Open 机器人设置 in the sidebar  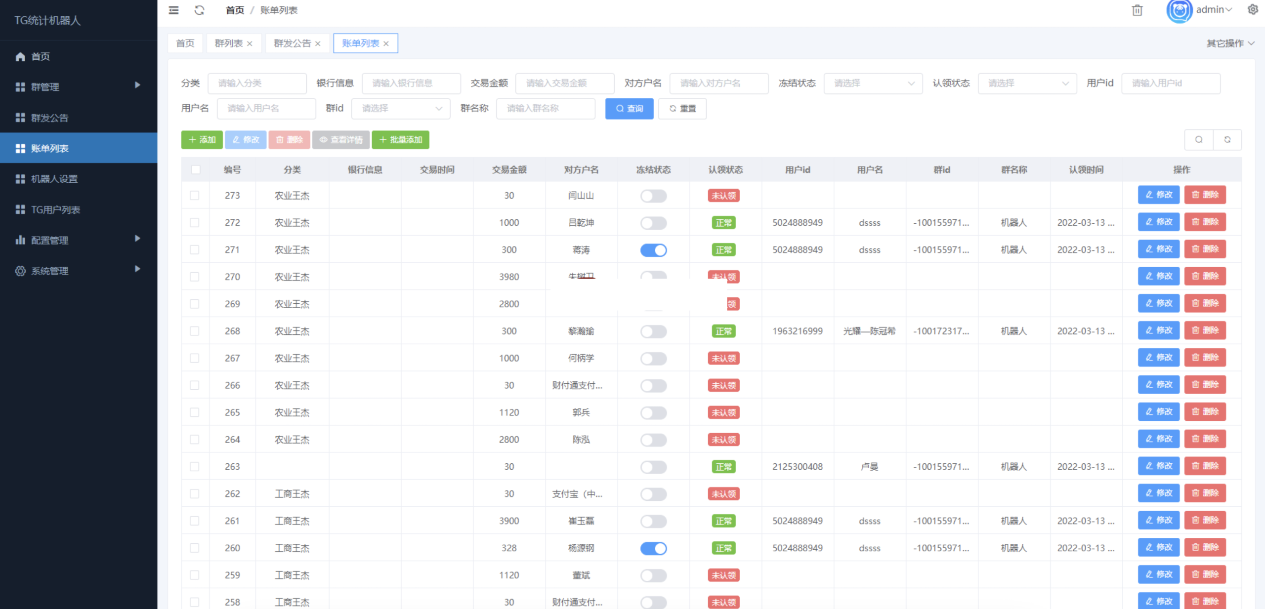coord(54,179)
